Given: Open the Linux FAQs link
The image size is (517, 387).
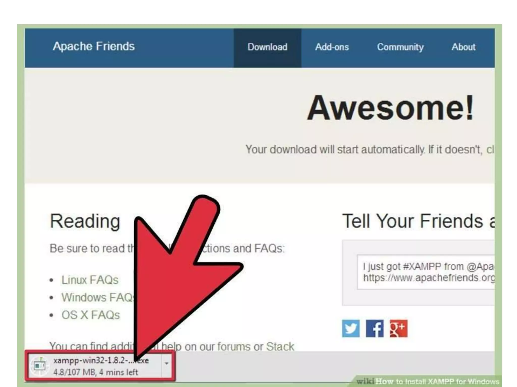Looking at the screenshot, I should [90, 280].
